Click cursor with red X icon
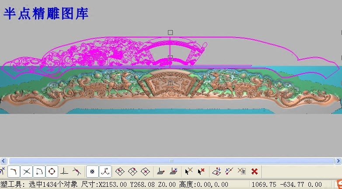342x189 pixels. [201, 171]
